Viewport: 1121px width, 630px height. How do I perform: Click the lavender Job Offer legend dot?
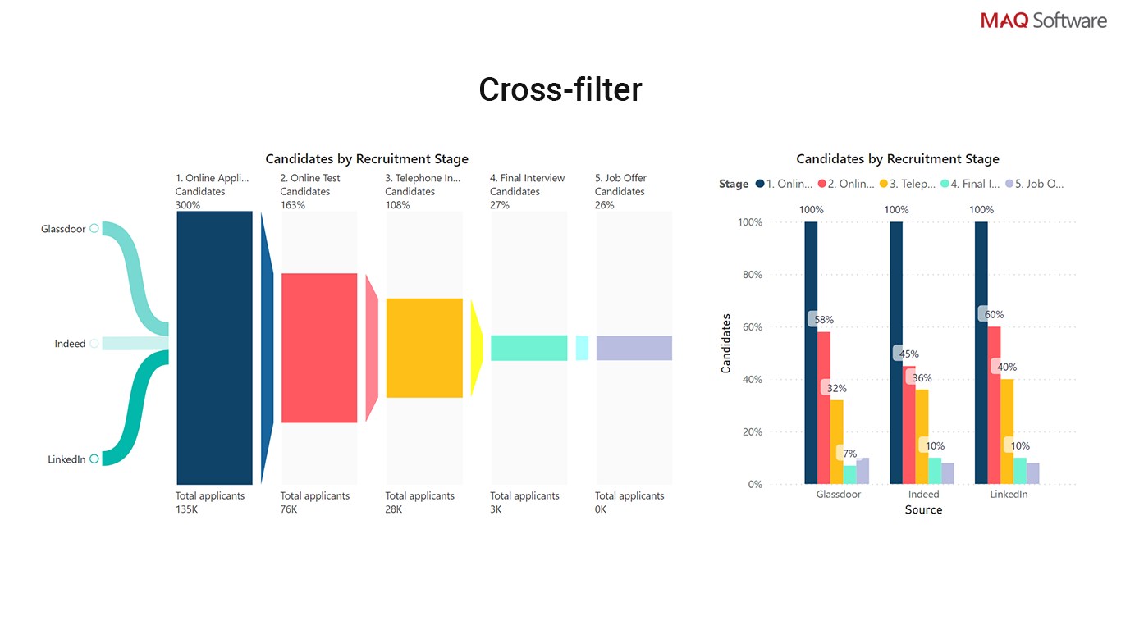pos(1009,185)
